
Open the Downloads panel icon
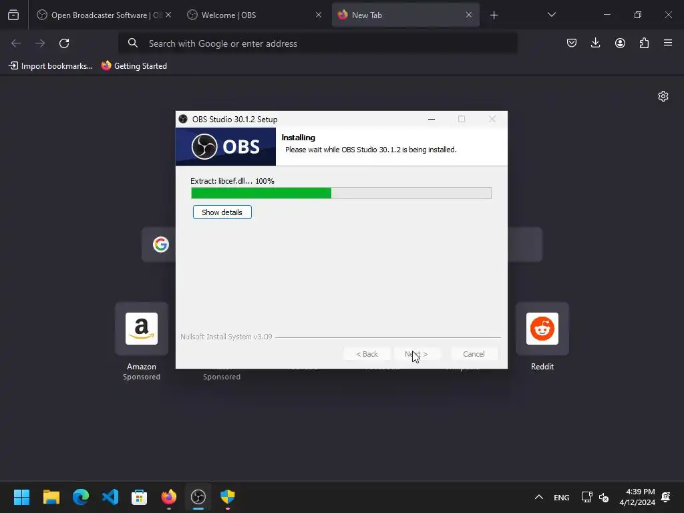(595, 43)
